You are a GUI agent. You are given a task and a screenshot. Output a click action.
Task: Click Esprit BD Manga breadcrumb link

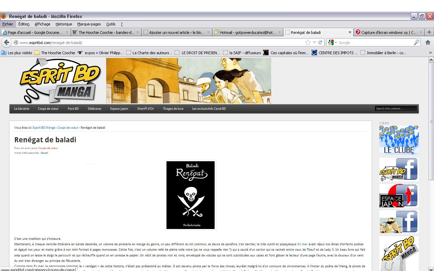44,128
